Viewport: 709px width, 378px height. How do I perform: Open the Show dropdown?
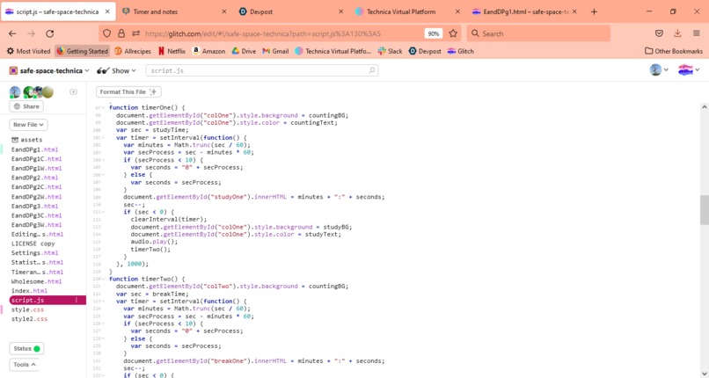point(117,70)
